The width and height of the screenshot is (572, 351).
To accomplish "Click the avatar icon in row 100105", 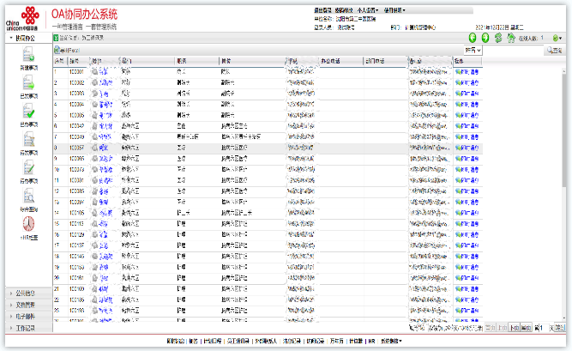I will pos(94,213).
